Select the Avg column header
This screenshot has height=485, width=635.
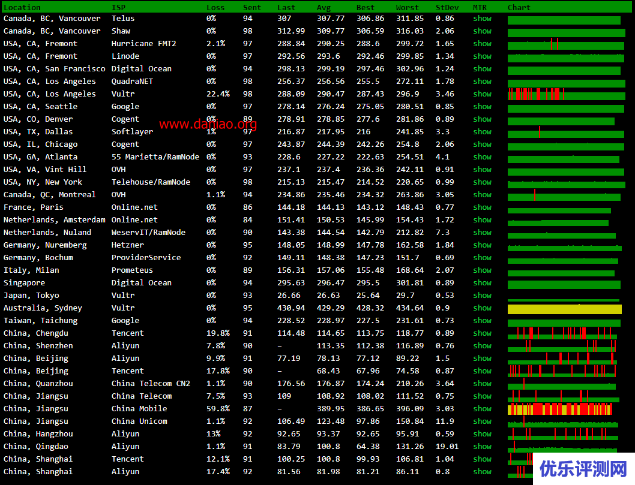tap(324, 8)
